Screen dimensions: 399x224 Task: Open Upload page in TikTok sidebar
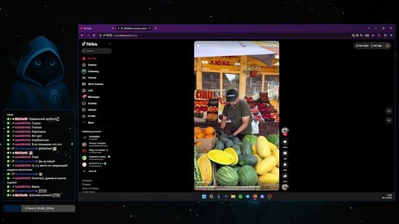click(x=89, y=110)
